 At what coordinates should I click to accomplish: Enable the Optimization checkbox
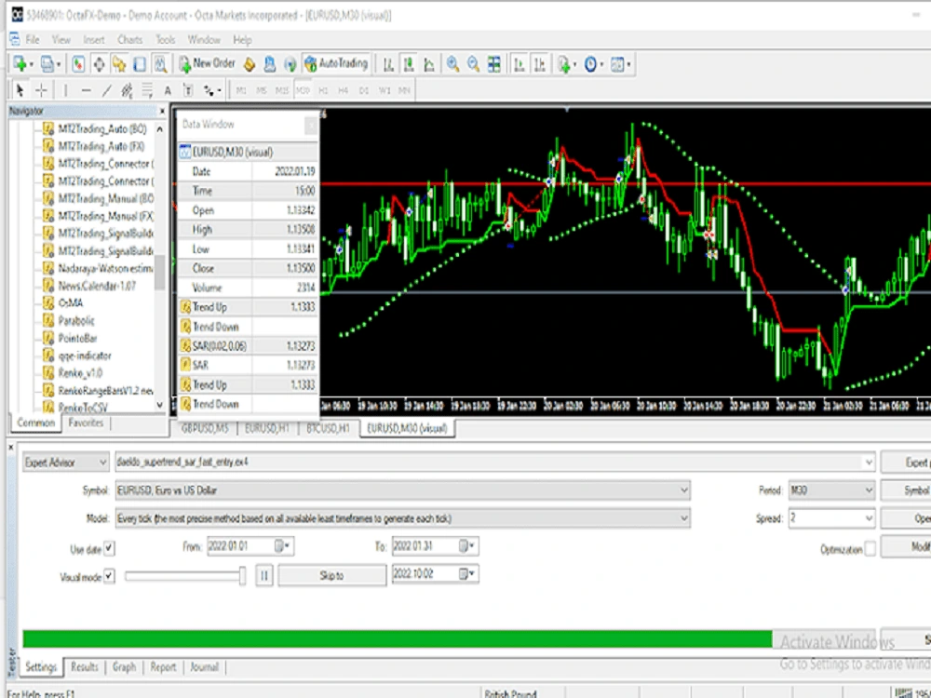click(870, 548)
